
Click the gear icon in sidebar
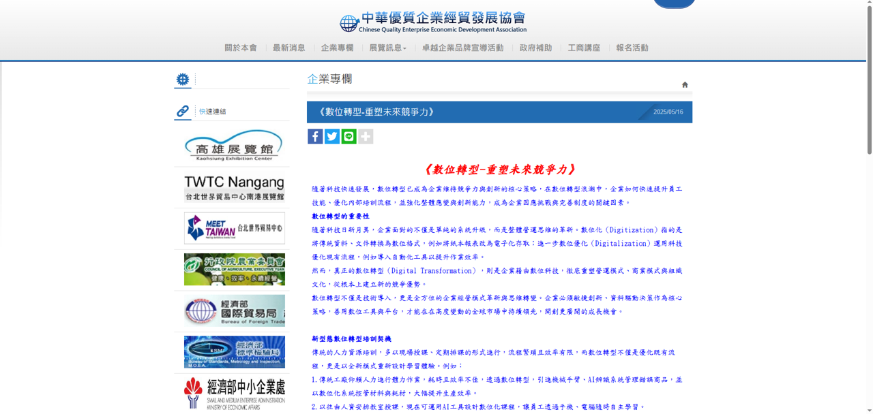(x=183, y=80)
